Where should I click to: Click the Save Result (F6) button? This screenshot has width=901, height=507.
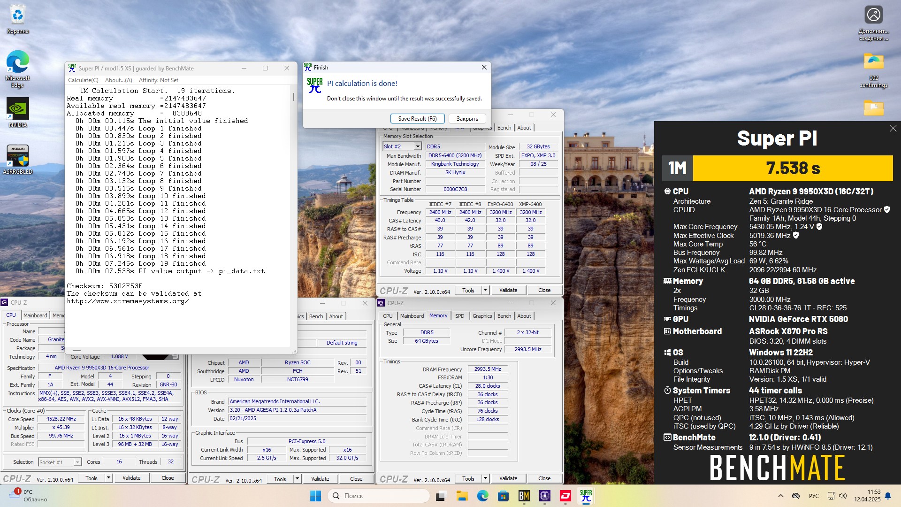coord(417,119)
